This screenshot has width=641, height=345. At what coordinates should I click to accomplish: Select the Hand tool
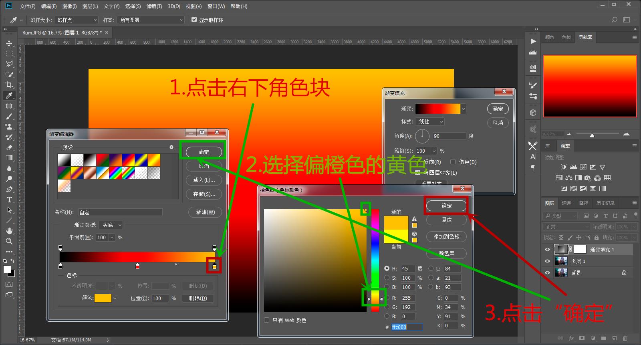9,231
